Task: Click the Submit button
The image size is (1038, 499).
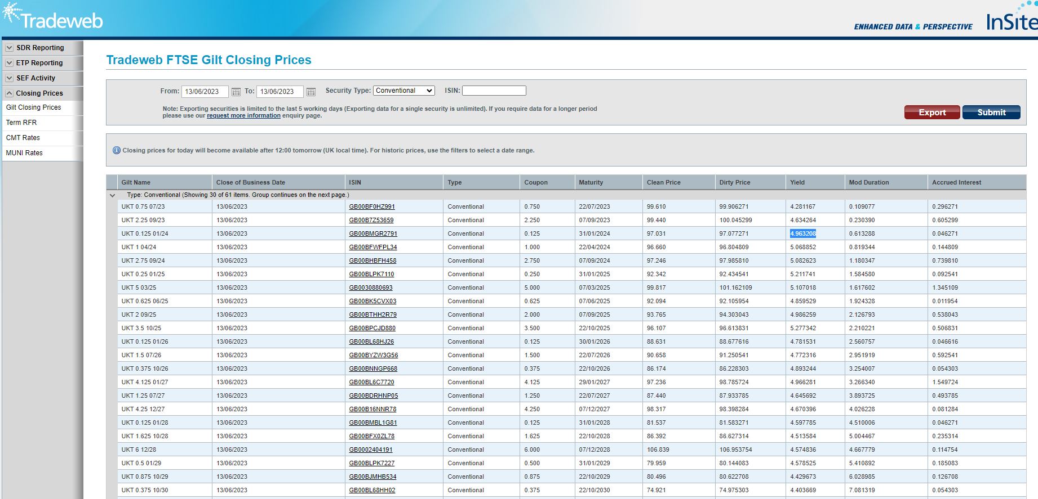Action: pos(991,113)
